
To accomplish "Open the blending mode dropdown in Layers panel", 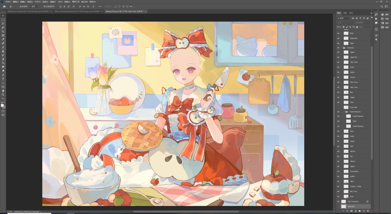I will 345,22.
